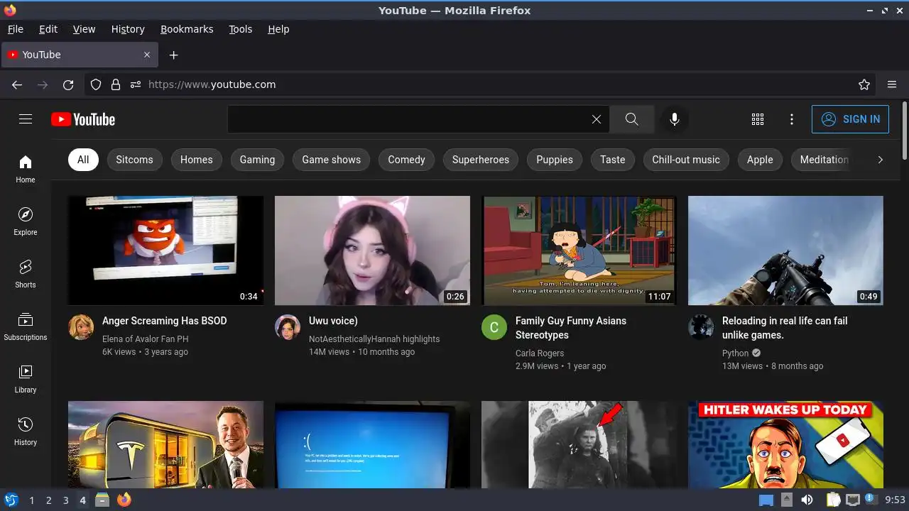
Task: Open History in the sidebar
Action: [x=26, y=432]
